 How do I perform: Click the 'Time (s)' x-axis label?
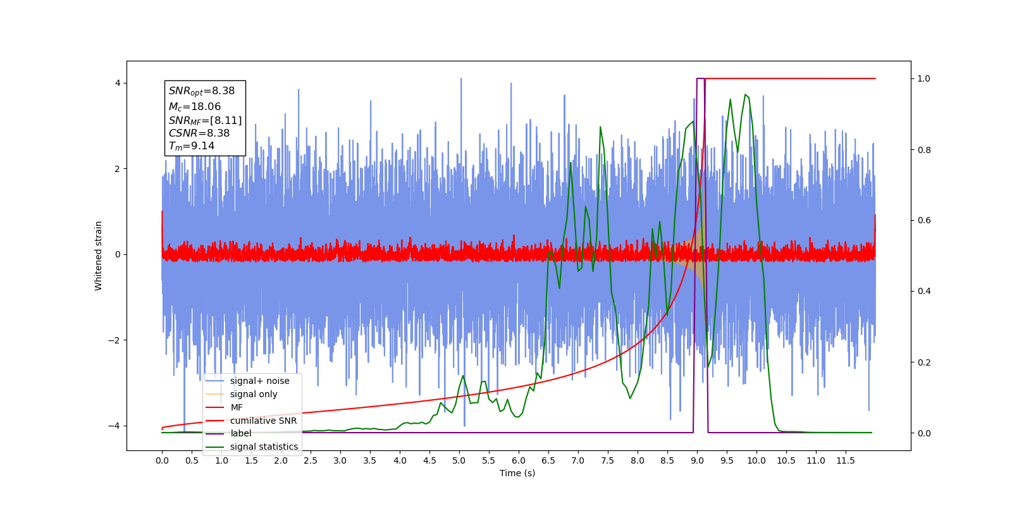point(517,473)
